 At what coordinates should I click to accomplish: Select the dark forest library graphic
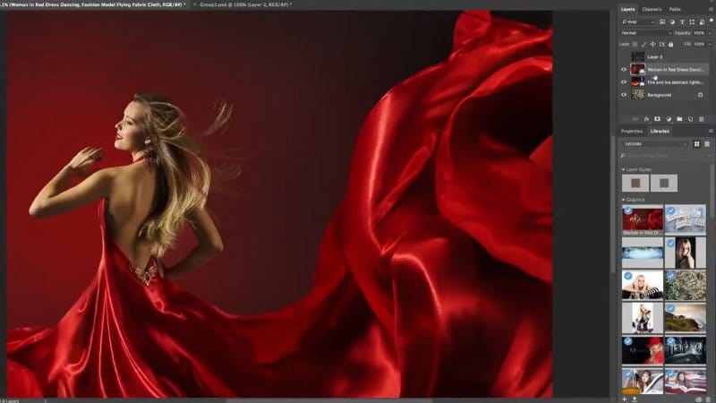(x=686, y=350)
